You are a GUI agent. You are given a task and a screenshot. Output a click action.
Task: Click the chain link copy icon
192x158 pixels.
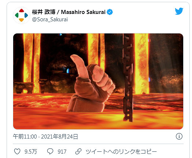78,151
